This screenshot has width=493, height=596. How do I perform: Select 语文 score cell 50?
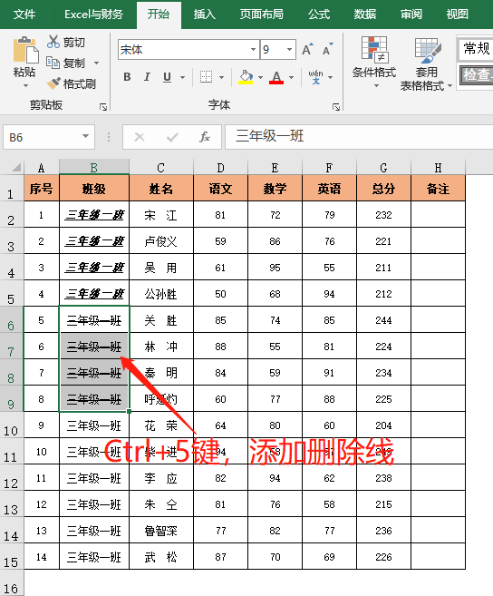(x=220, y=294)
